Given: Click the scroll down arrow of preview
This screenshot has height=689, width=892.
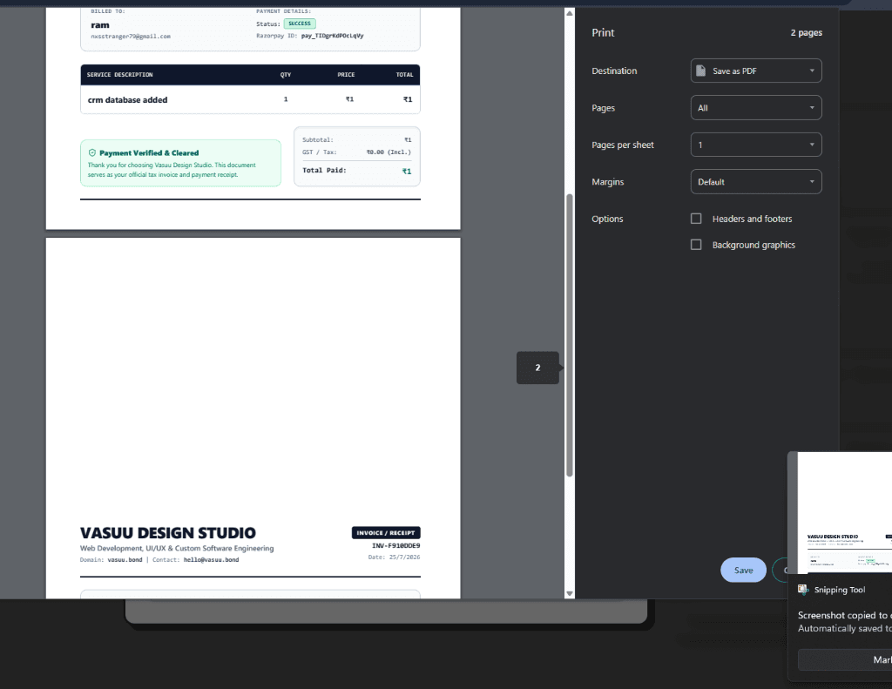Looking at the screenshot, I should (x=570, y=593).
